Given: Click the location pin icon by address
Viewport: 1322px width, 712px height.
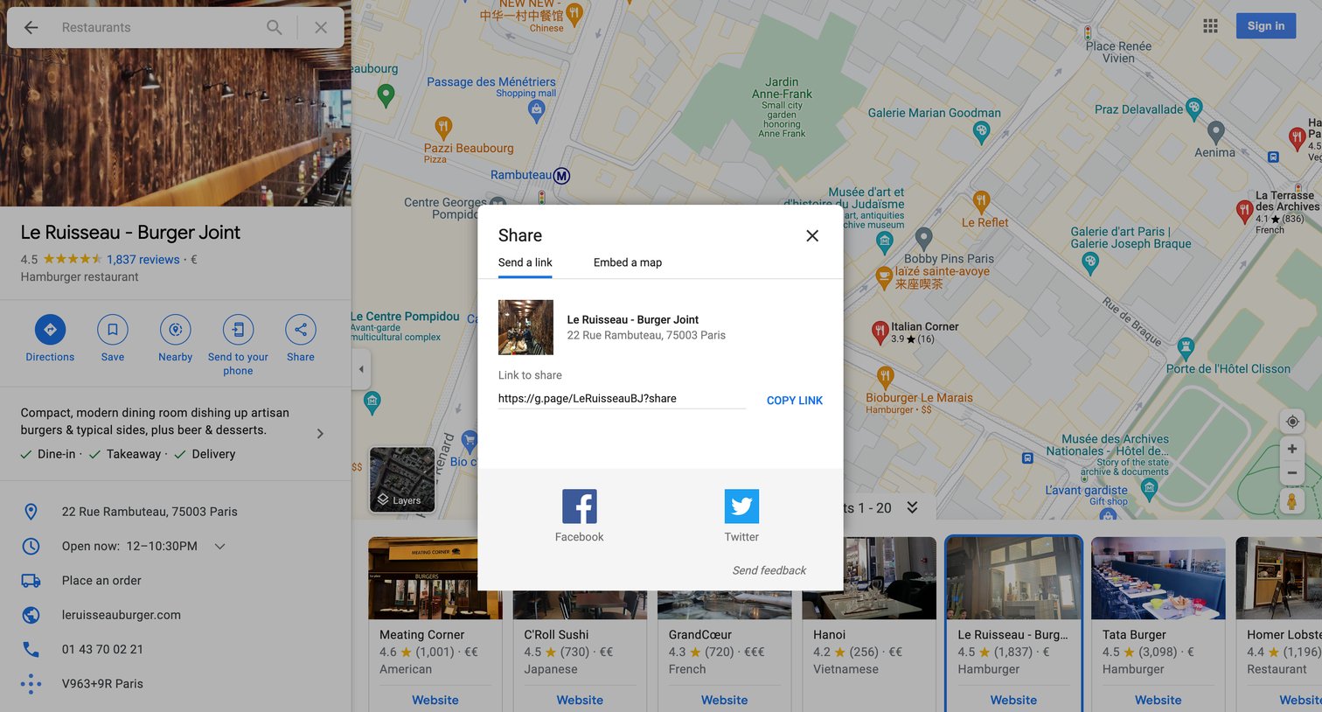Looking at the screenshot, I should (31, 512).
